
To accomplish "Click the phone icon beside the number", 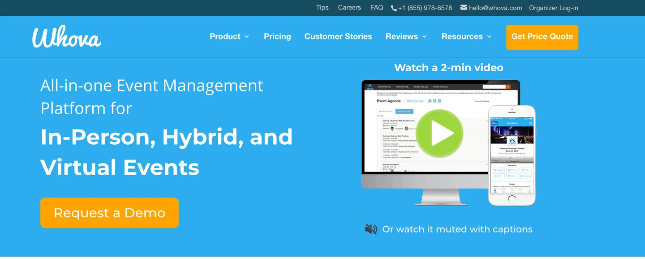I will pyautogui.click(x=394, y=8).
